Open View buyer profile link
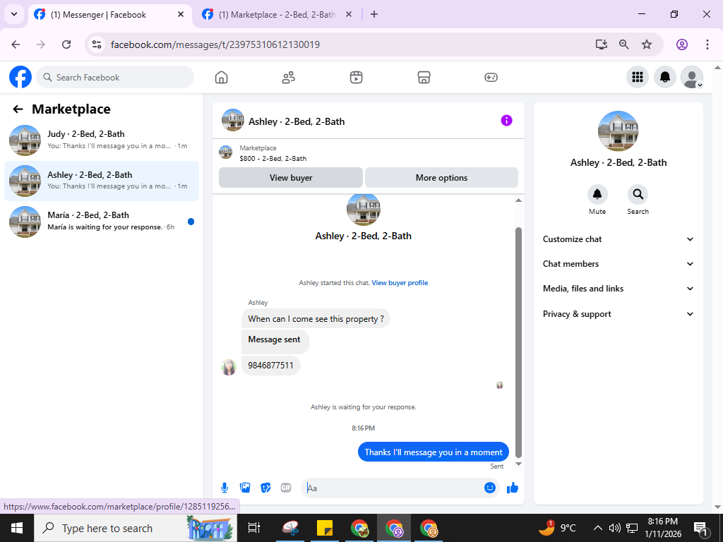The width and height of the screenshot is (723, 542). (400, 282)
